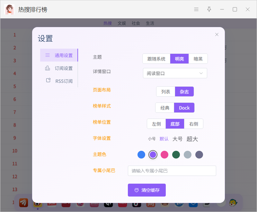This screenshot has width=257, height=212.
Task: Pin the window with pushpin icon
Action: click(x=209, y=9)
